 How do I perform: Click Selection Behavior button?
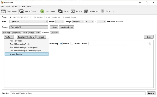pyautogui.click(x=26, y=37)
